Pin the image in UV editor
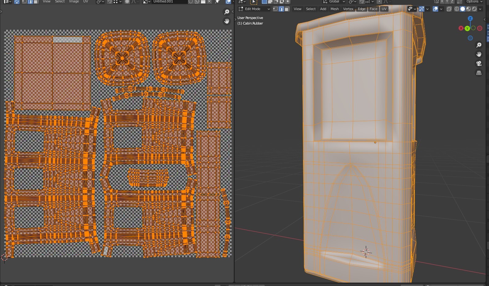This screenshot has width=489, height=286. (x=217, y=2)
